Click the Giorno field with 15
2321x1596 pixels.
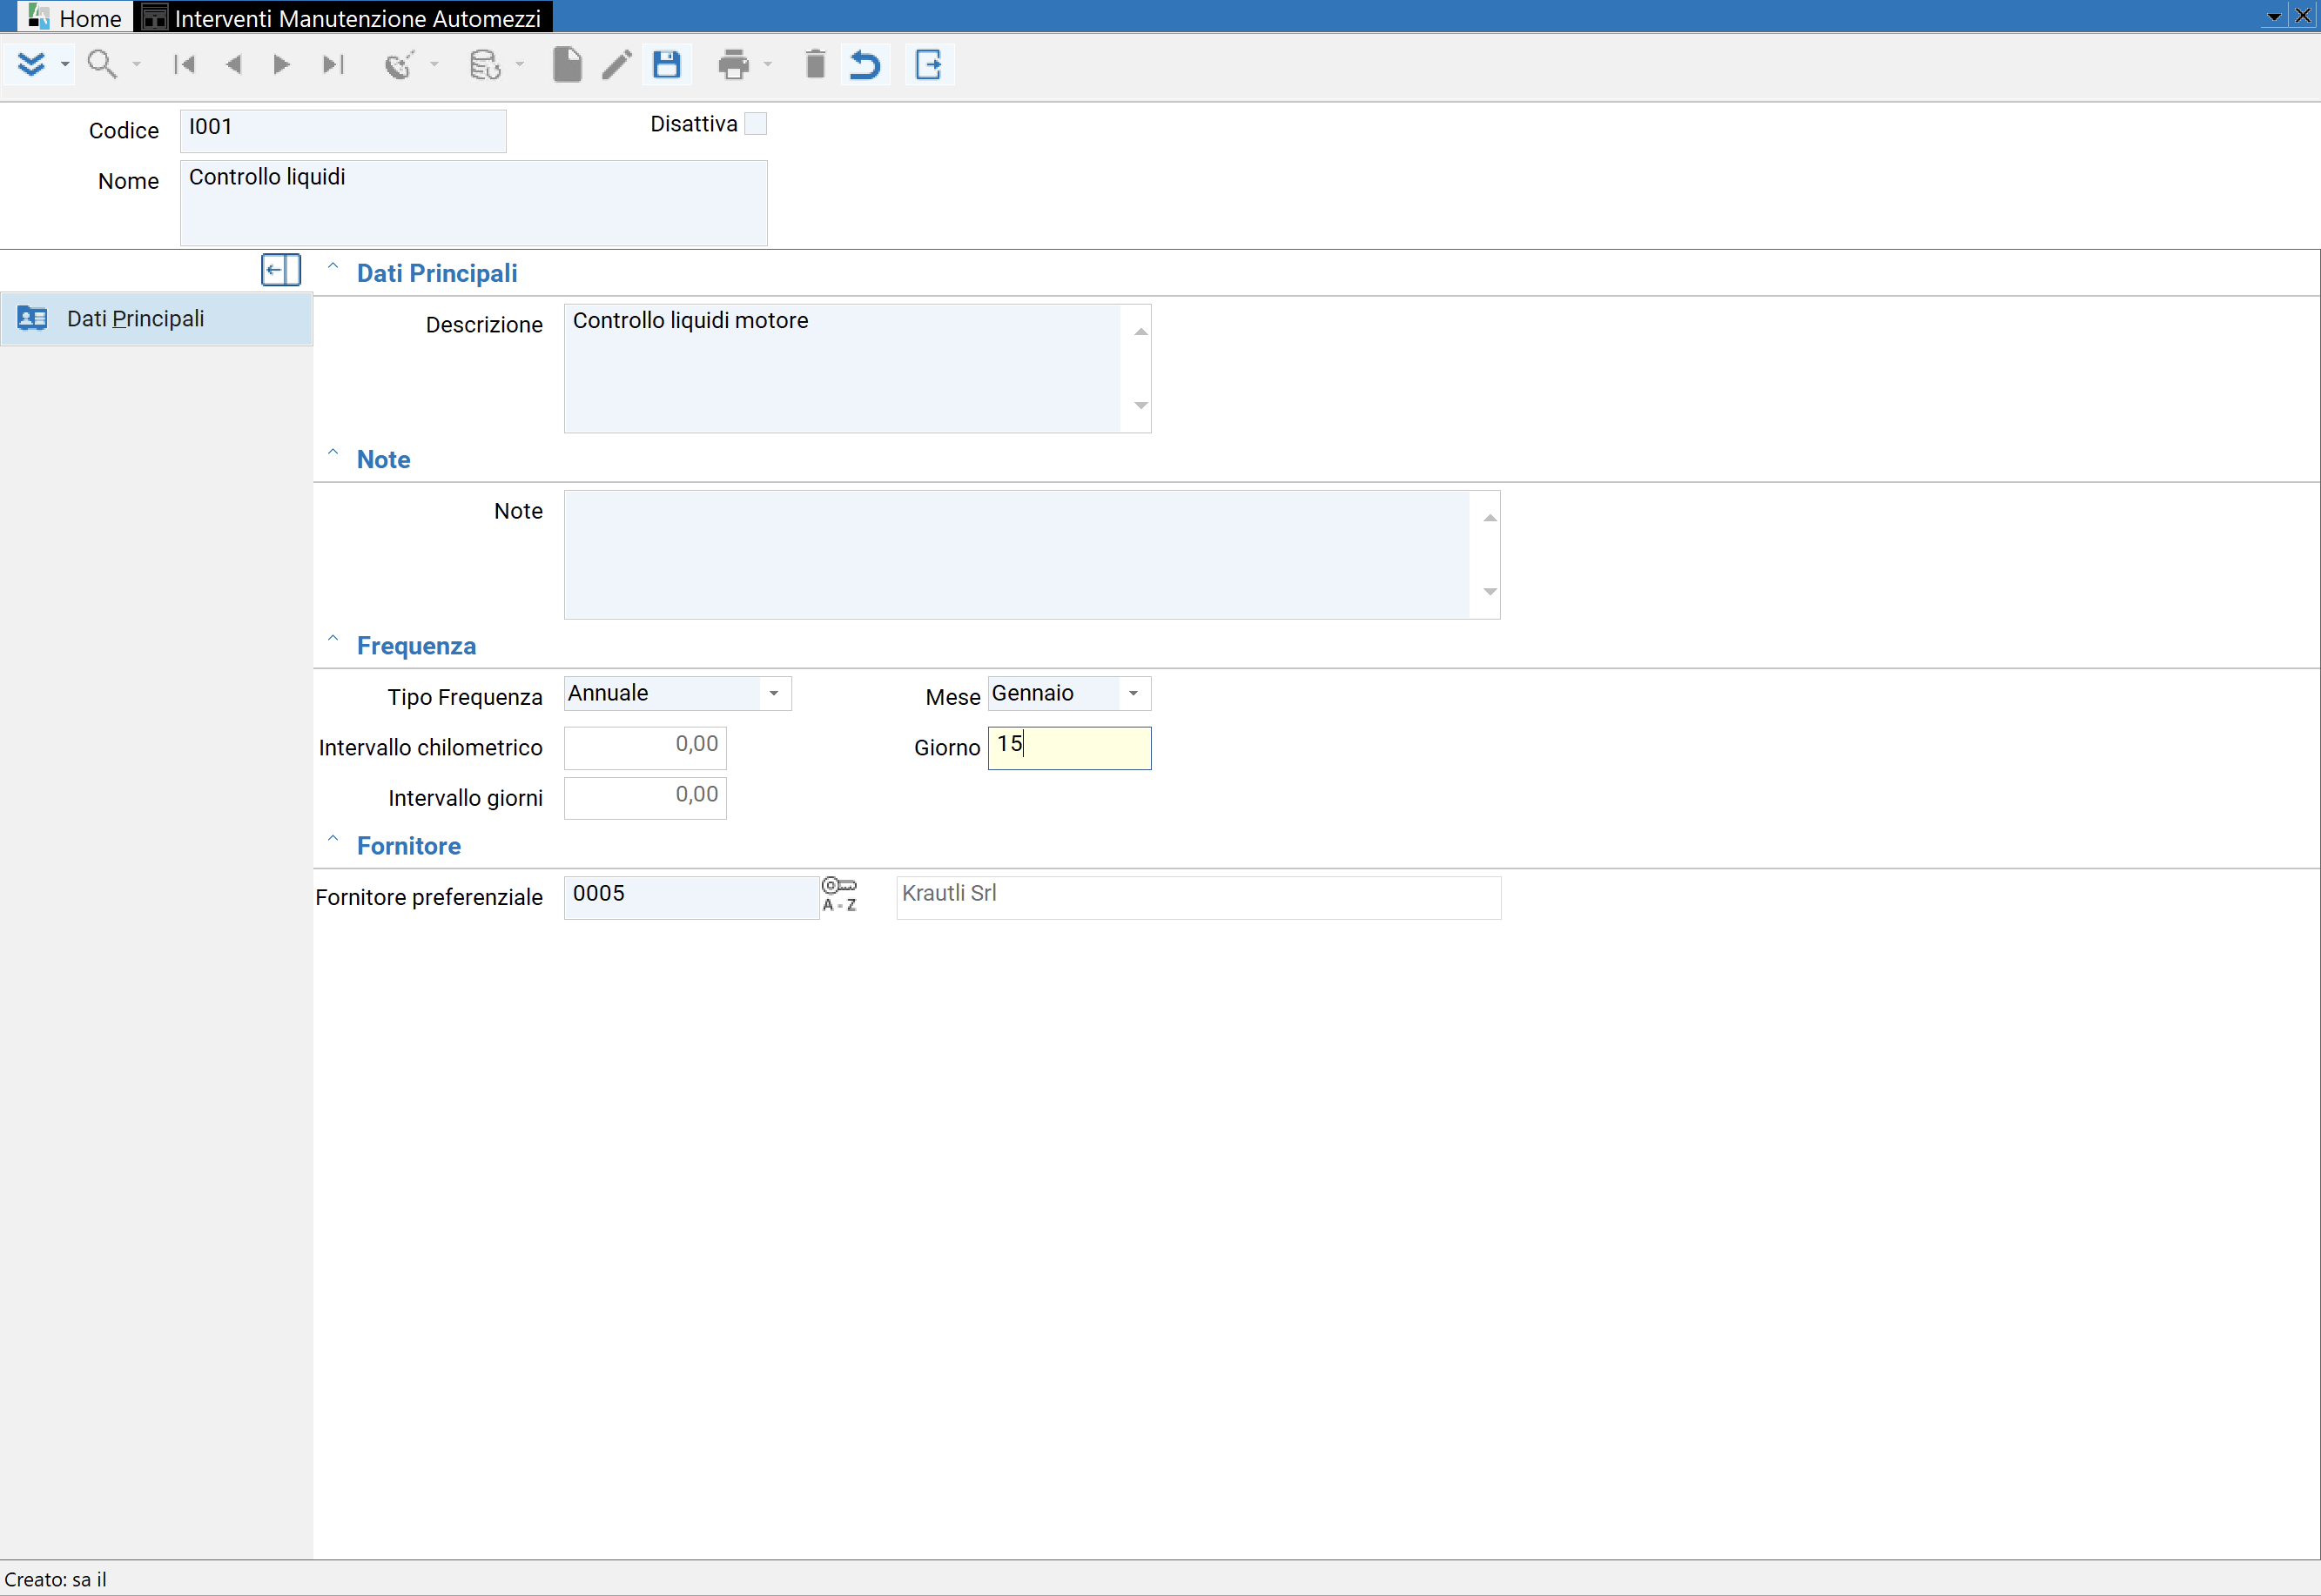(x=1069, y=748)
